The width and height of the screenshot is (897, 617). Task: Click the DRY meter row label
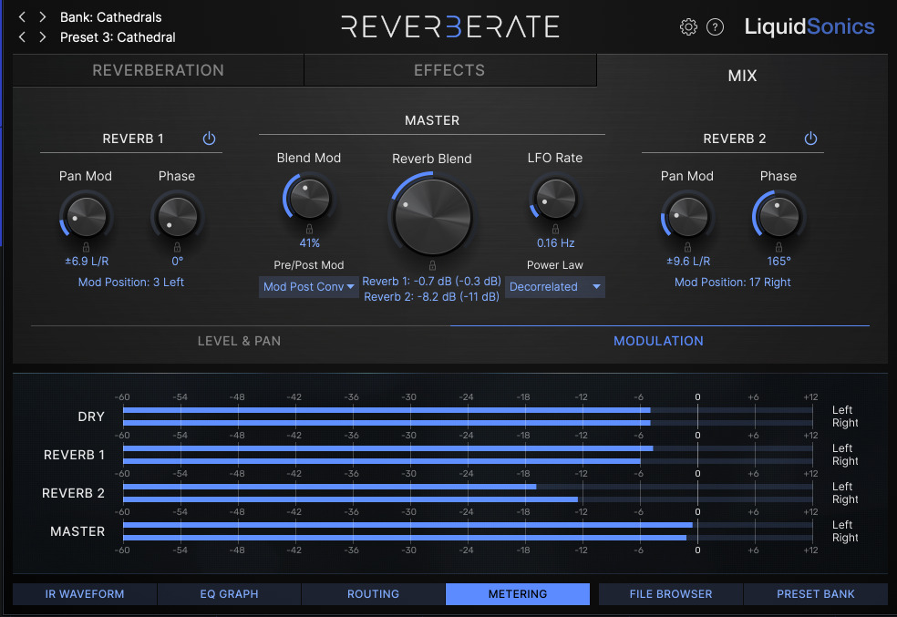click(x=91, y=416)
